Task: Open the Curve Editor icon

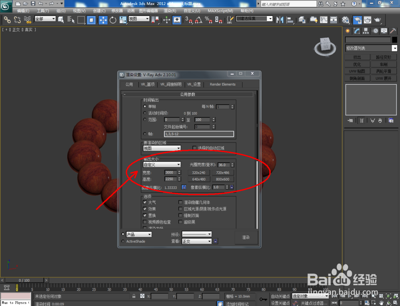Action: tap(324, 20)
